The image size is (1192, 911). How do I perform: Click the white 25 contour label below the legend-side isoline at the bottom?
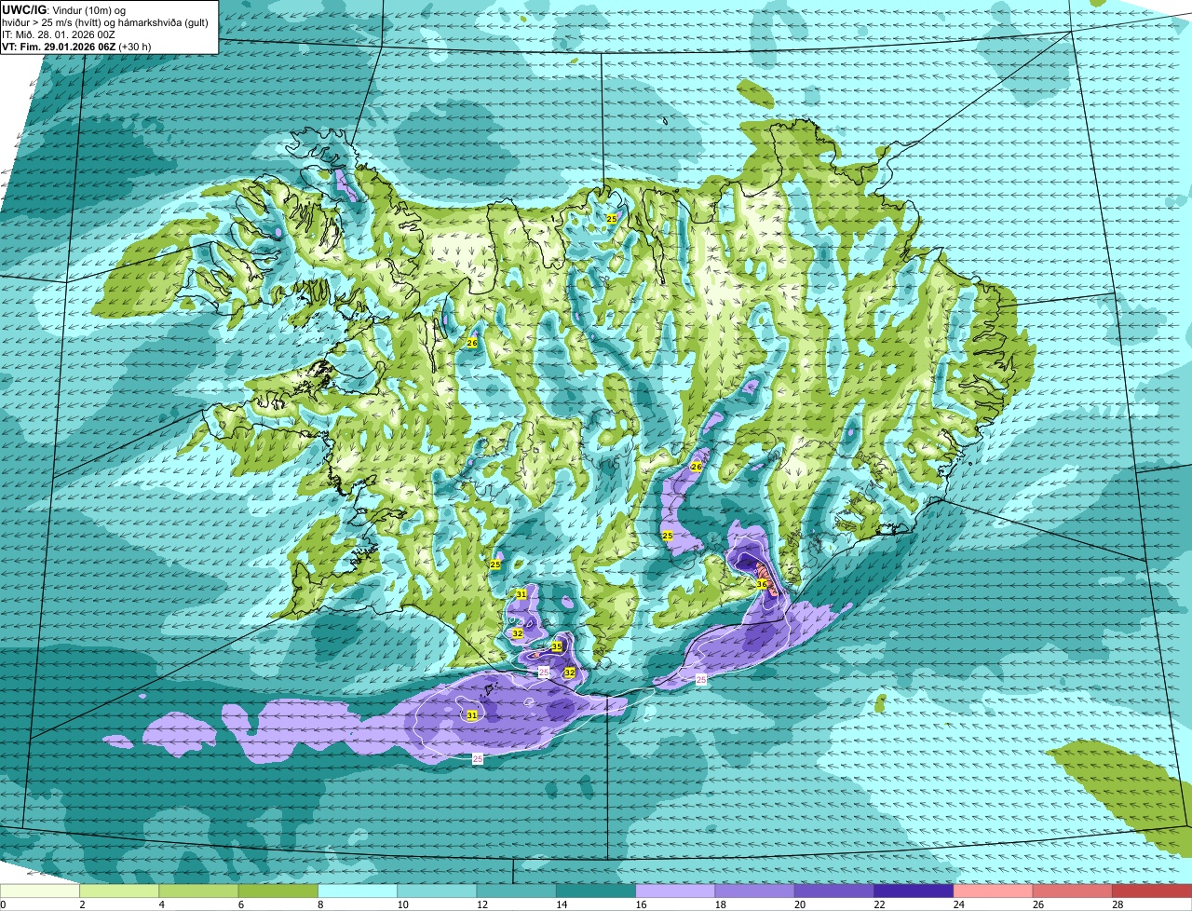[x=478, y=759]
